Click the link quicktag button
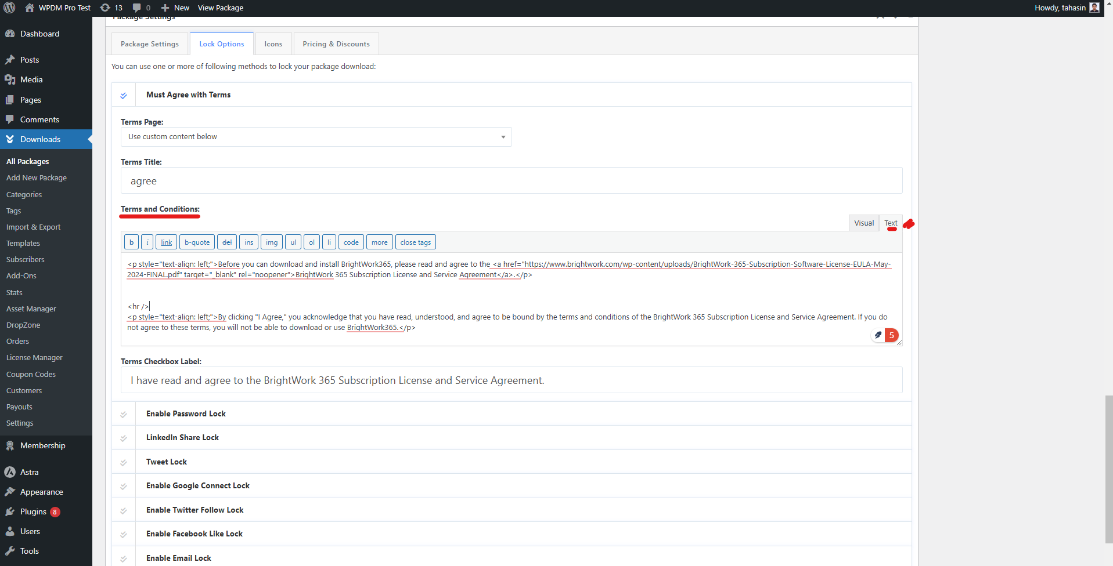Viewport: 1113px width, 566px height. coord(167,242)
